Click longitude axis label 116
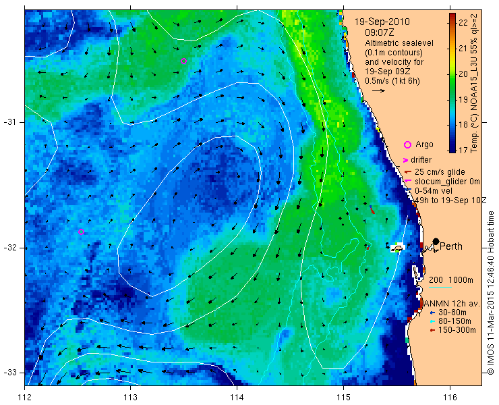 (x=450, y=398)
